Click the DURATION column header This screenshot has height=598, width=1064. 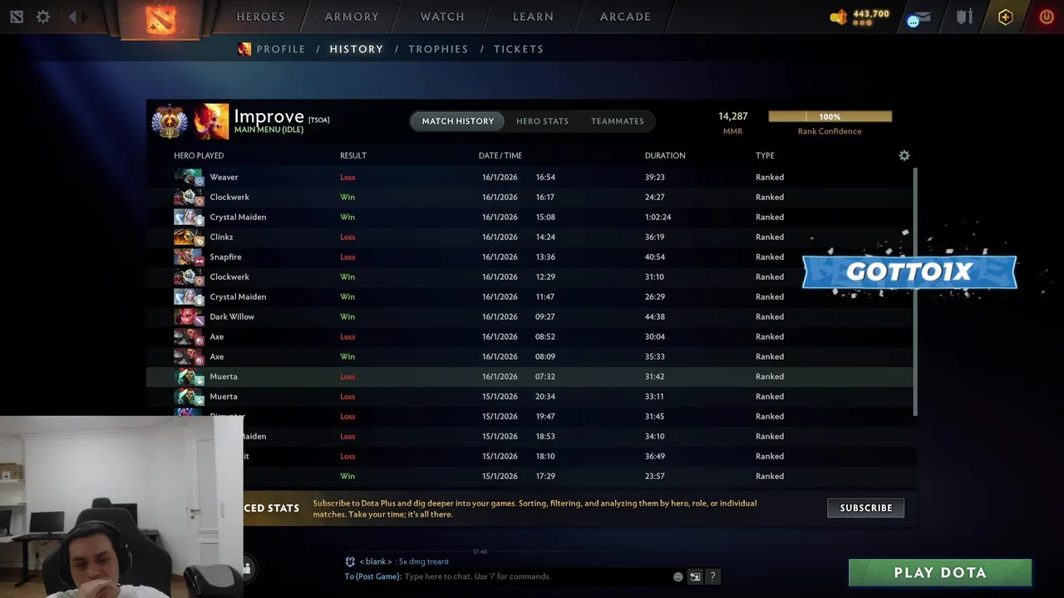pyautogui.click(x=665, y=155)
